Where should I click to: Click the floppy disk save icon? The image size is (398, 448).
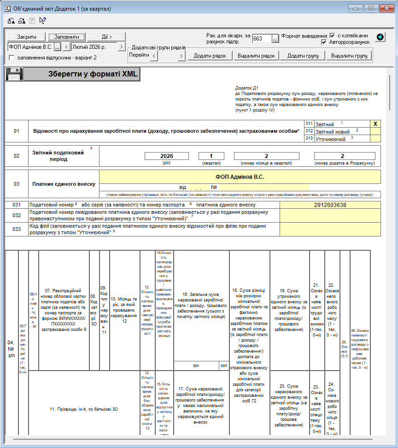click(14, 75)
